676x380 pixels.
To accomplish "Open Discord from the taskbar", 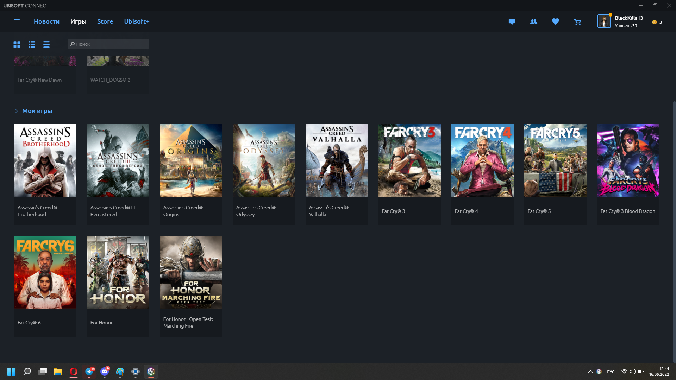I will [x=105, y=372].
